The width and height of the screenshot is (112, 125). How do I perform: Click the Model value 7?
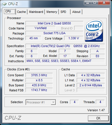[65, 51]
